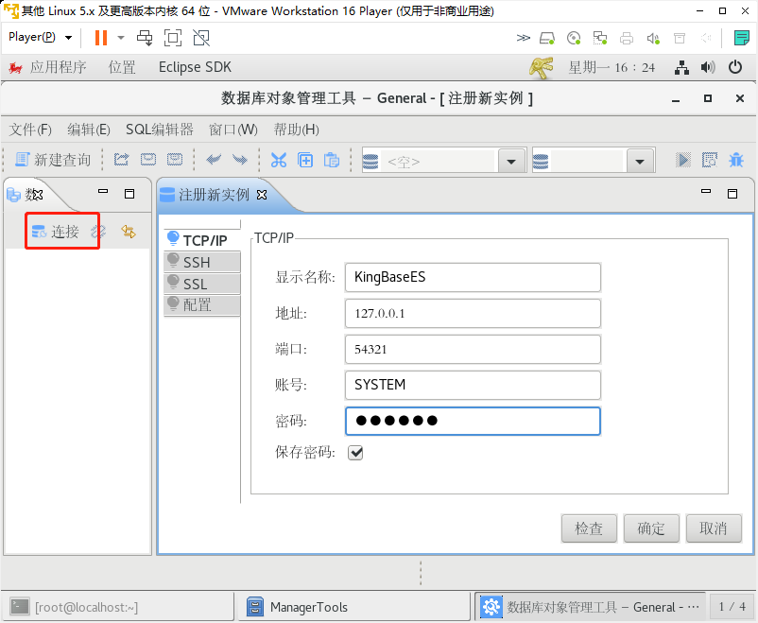Open the second database combo dropdown arrow
This screenshot has width=758, height=623.
pyautogui.click(x=640, y=161)
